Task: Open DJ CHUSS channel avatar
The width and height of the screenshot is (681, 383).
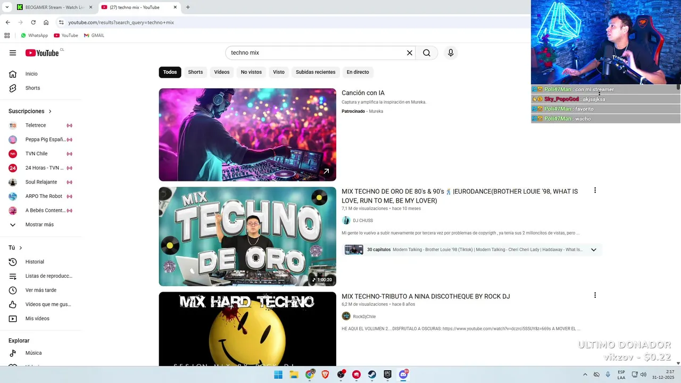Action: tap(346, 220)
